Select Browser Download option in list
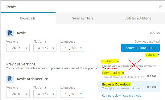Image resolution: width=165 pixels, height=100 pixels. 129,86
